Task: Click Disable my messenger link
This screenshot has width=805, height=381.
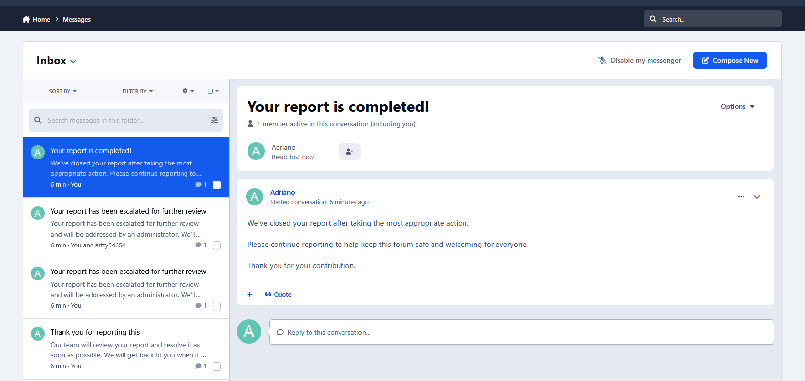Action: 639,60
